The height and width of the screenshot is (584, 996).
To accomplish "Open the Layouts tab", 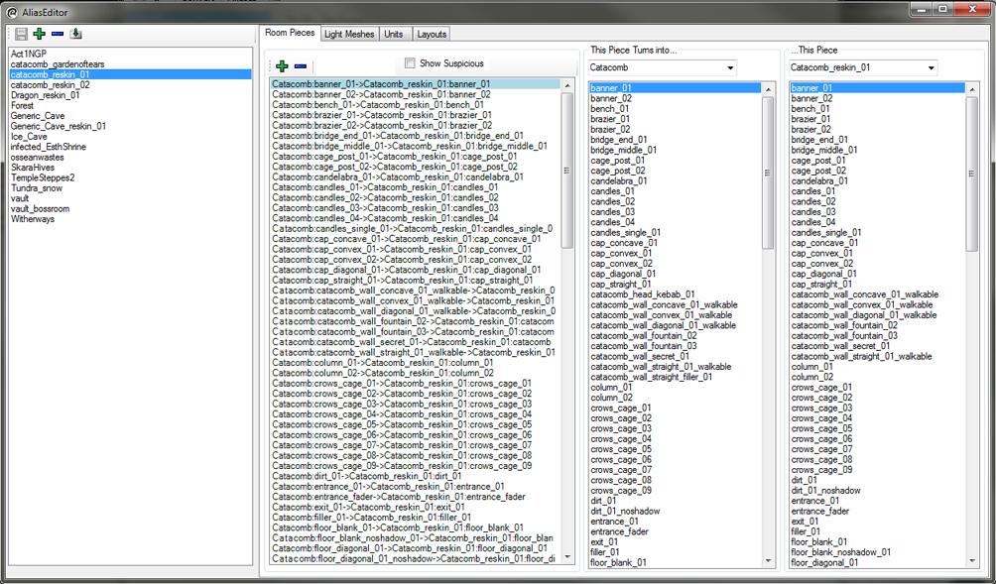I will point(432,35).
